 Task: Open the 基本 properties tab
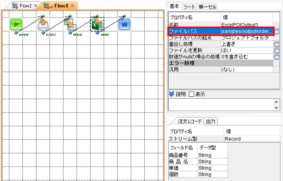(x=174, y=6)
